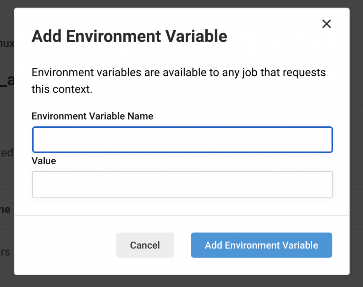Click the dimmed backdrop right of the dialog

pyautogui.click(x=356, y=142)
